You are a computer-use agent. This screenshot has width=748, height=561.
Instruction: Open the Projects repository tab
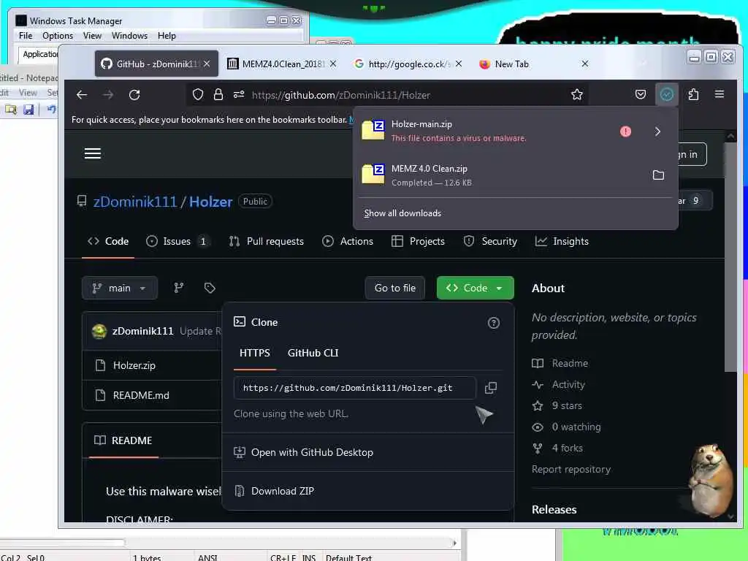(x=419, y=241)
